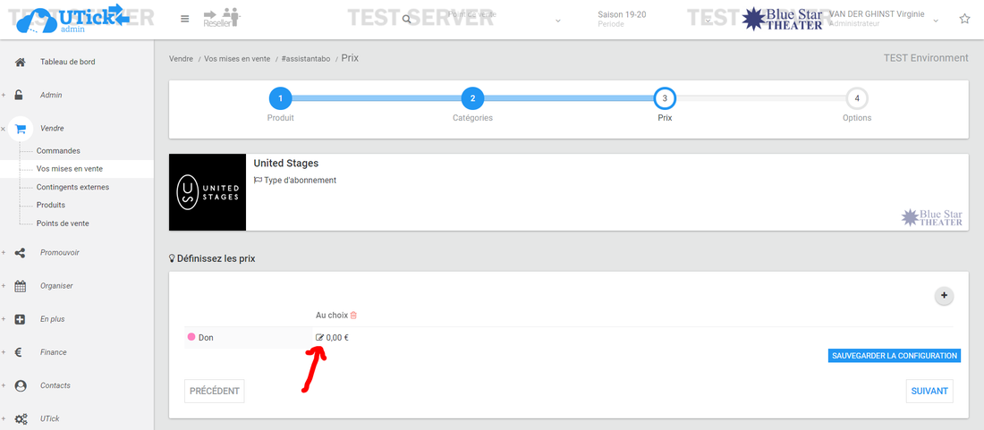Edit the Don price pencil icon

pos(320,338)
